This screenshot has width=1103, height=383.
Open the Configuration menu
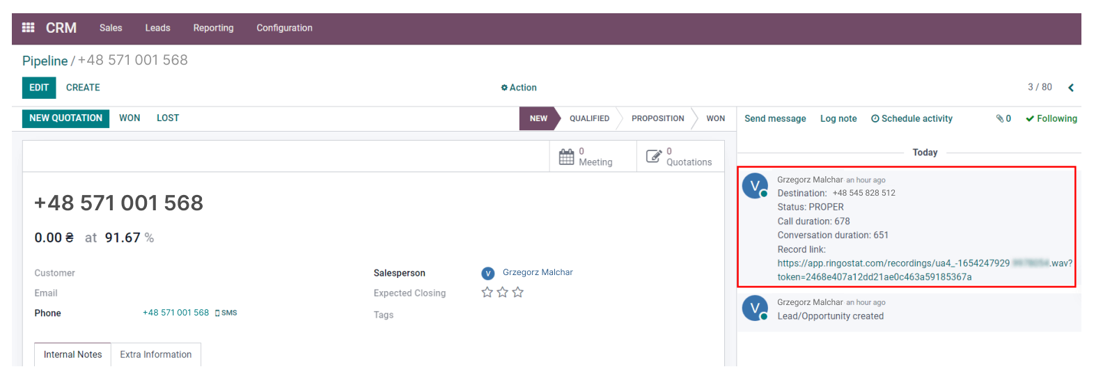[x=284, y=28]
